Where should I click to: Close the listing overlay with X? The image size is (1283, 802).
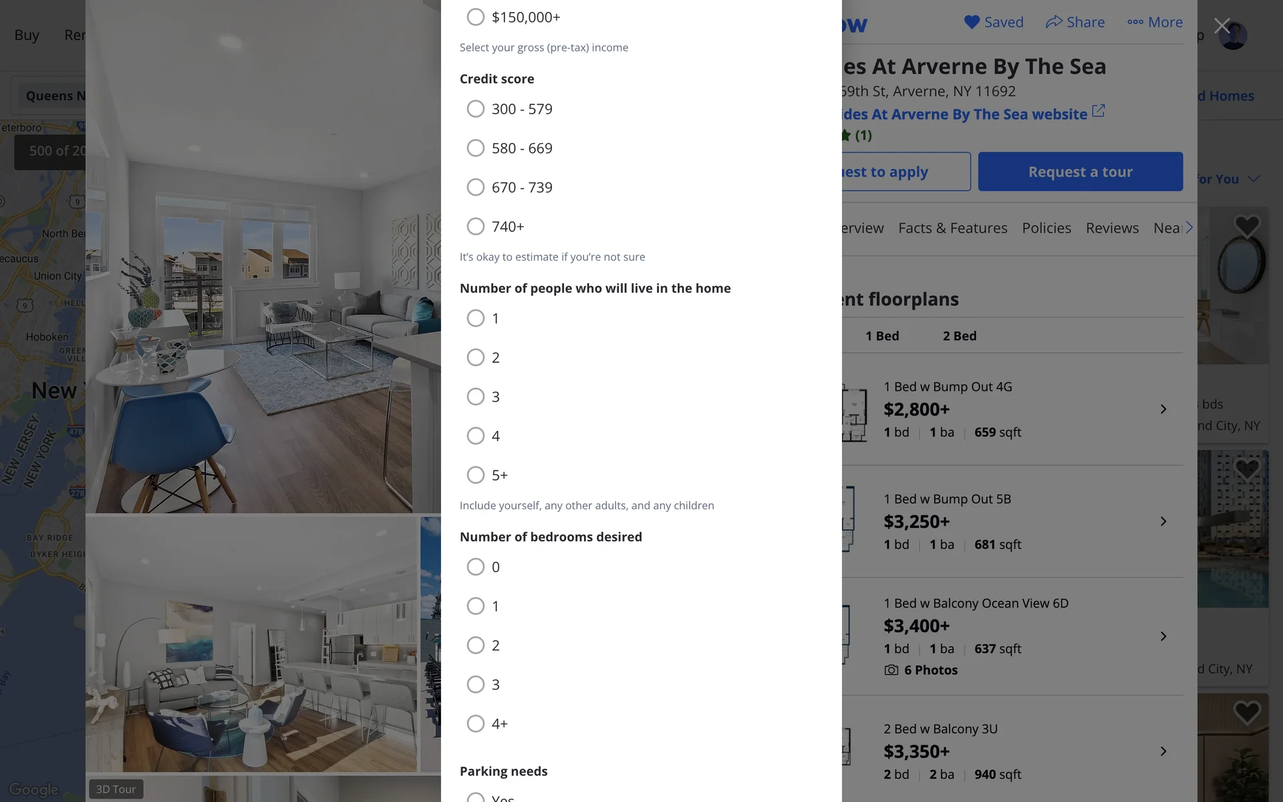(x=1222, y=25)
